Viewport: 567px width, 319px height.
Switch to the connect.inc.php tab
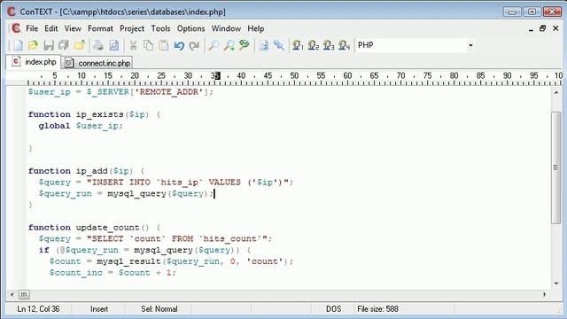[97, 63]
